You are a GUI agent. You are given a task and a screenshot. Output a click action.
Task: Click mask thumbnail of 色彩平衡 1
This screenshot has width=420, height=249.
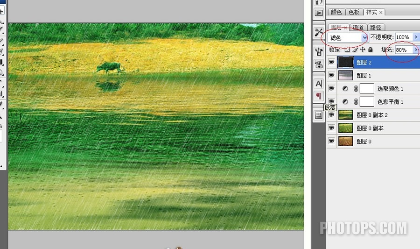point(367,101)
